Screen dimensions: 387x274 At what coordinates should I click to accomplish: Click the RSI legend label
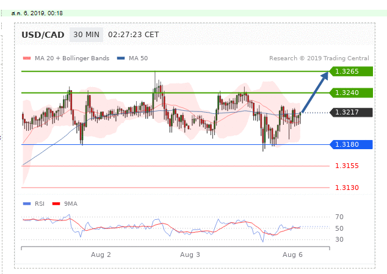pos(40,203)
